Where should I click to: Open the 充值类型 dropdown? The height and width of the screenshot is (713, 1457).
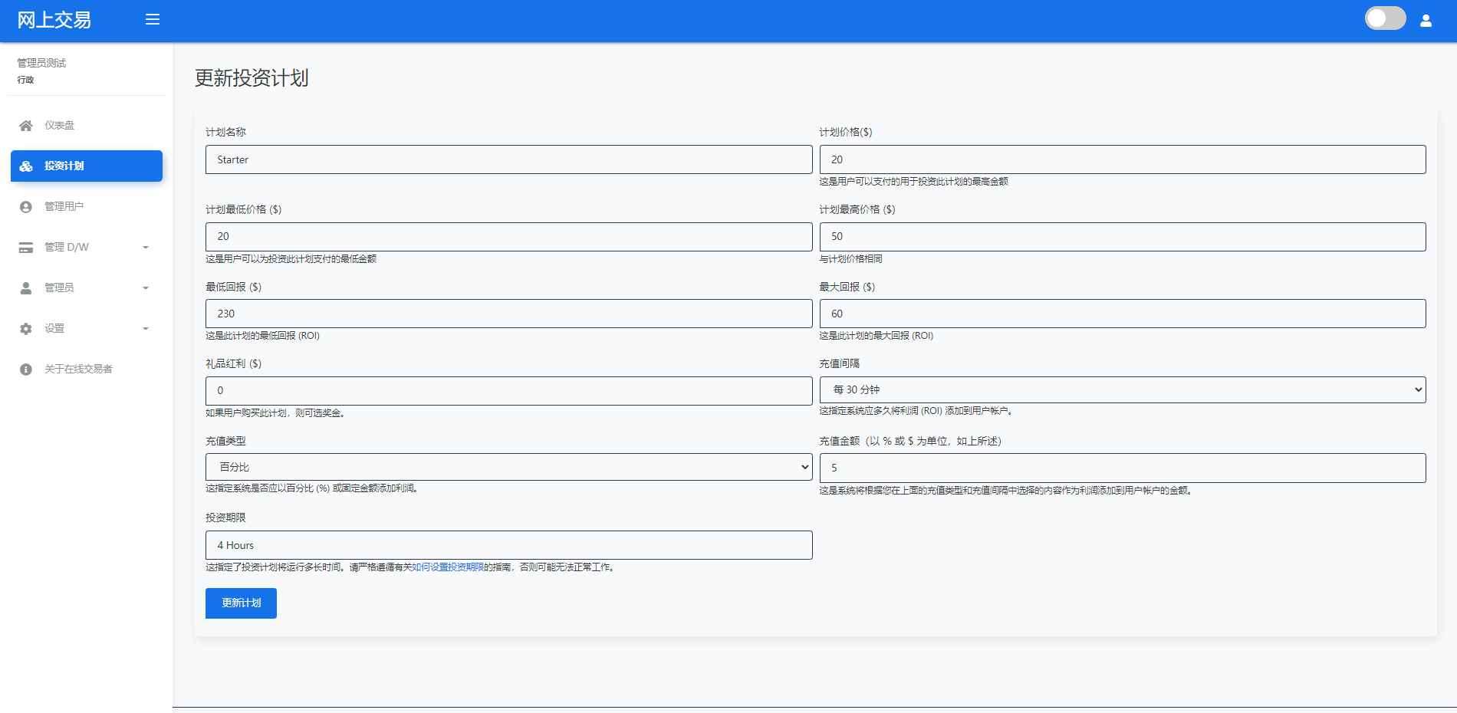(x=508, y=467)
